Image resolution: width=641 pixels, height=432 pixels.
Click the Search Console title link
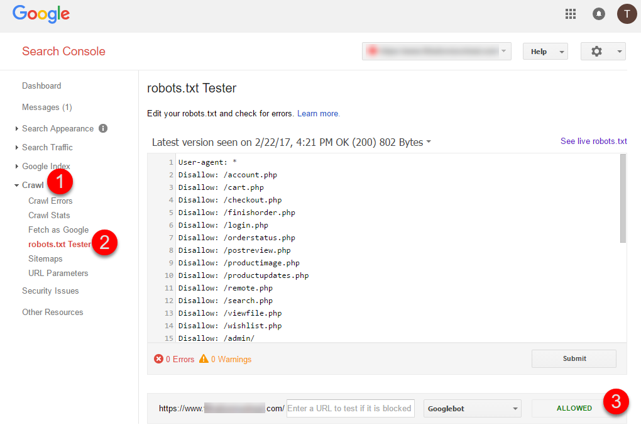[x=63, y=51]
